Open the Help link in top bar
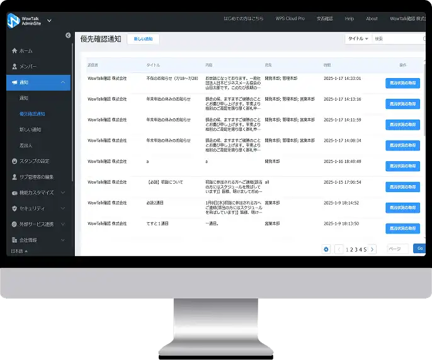This screenshot has height=360, width=432. coord(350,19)
